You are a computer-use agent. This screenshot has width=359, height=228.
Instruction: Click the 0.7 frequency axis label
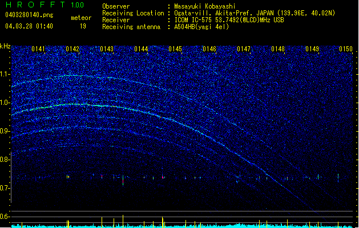tap(5, 188)
